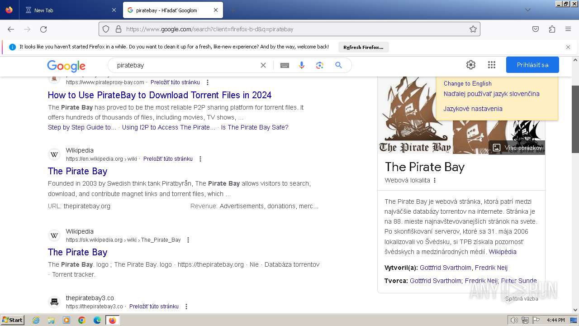Start a voice search with the microphone
Screen dimensions: 579x326
(302, 65)
